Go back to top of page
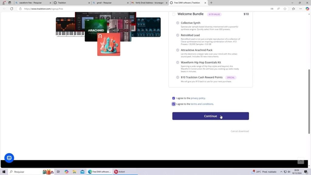 [x=301, y=161]
